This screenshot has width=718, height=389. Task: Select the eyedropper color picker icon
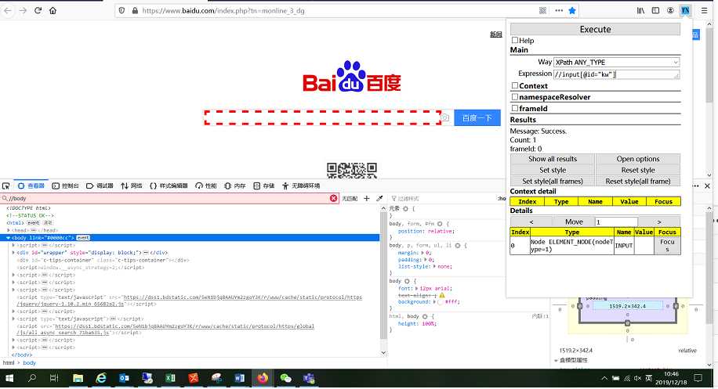[379, 198]
